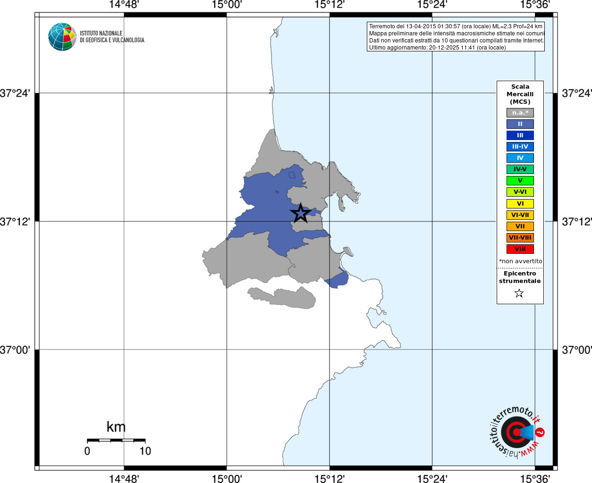Click the top 15°12' longitude label
The height and width of the screenshot is (483, 592).
330,5
